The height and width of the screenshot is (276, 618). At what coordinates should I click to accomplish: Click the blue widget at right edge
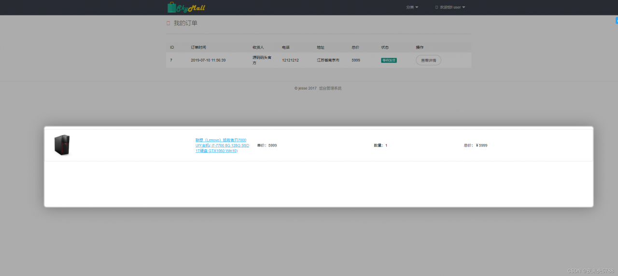(x=617, y=20)
